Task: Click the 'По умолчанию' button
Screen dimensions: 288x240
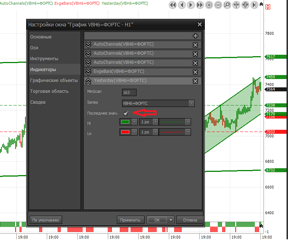Action: [45, 220]
